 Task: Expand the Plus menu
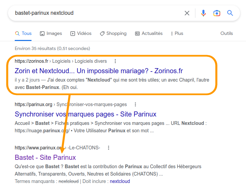point(177,34)
